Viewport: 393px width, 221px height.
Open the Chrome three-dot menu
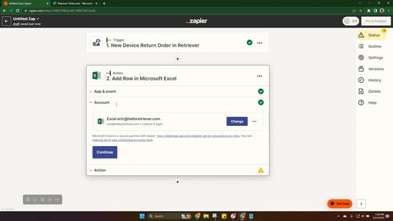coord(389,11)
